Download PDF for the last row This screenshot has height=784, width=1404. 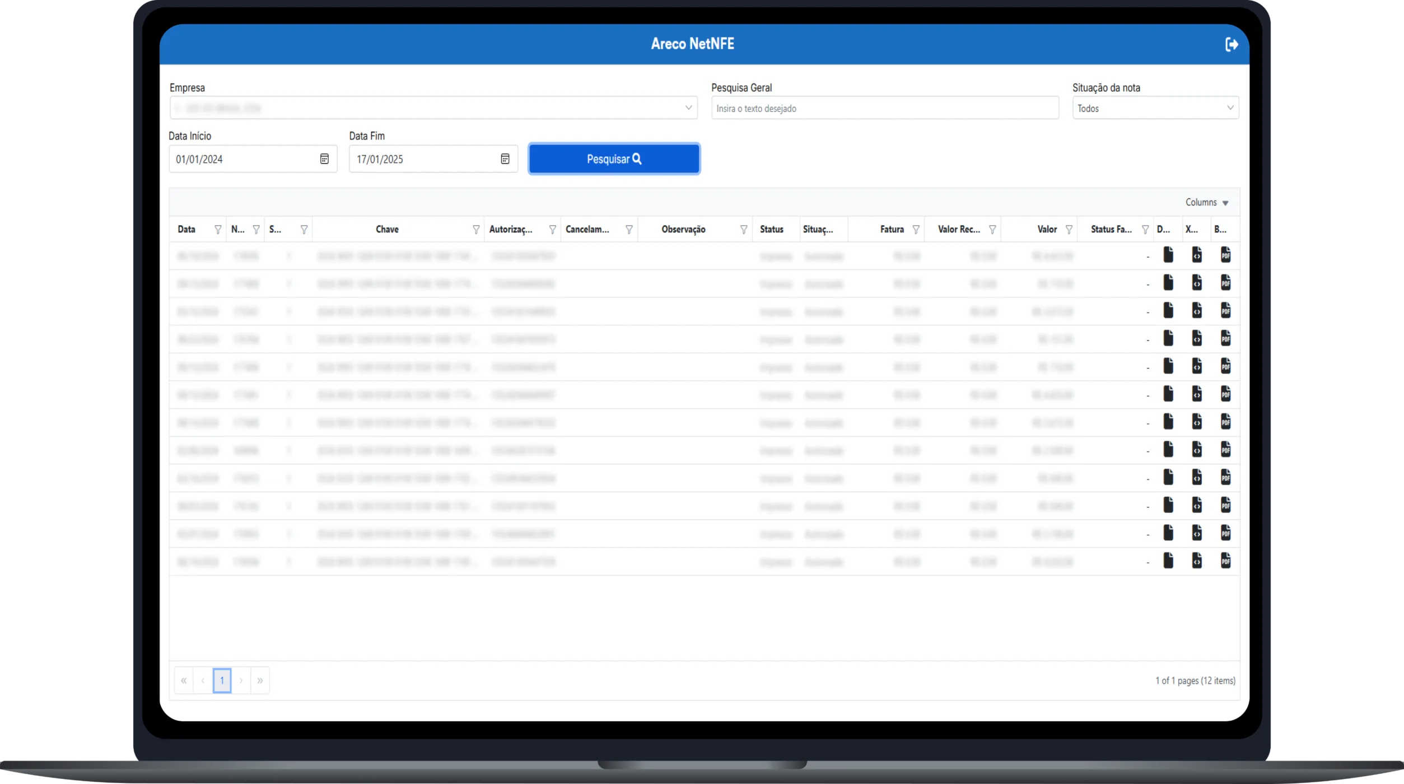point(1225,561)
